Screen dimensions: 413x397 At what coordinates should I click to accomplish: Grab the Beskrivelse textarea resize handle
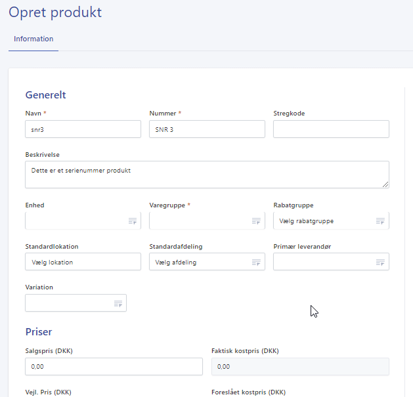(385, 184)
